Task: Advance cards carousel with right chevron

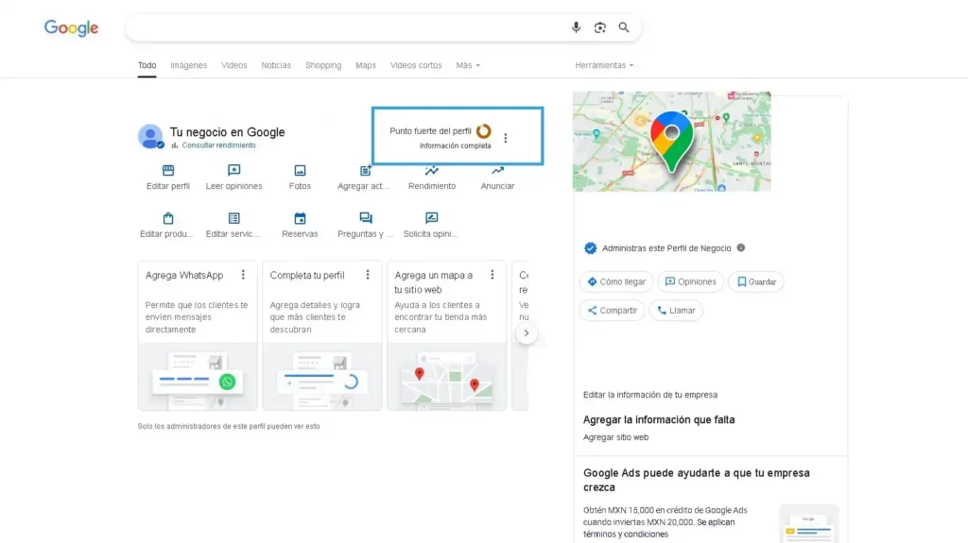Action: (526, 333)
